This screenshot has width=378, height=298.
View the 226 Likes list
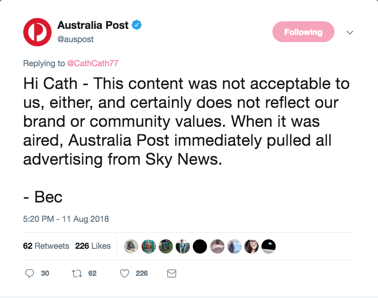tap(93, 246)
